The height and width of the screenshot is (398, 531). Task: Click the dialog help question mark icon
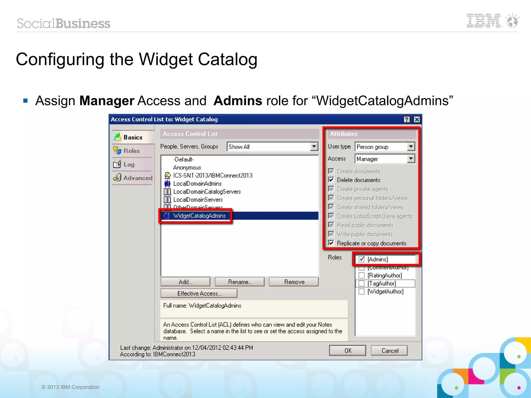tap(407, 119)
